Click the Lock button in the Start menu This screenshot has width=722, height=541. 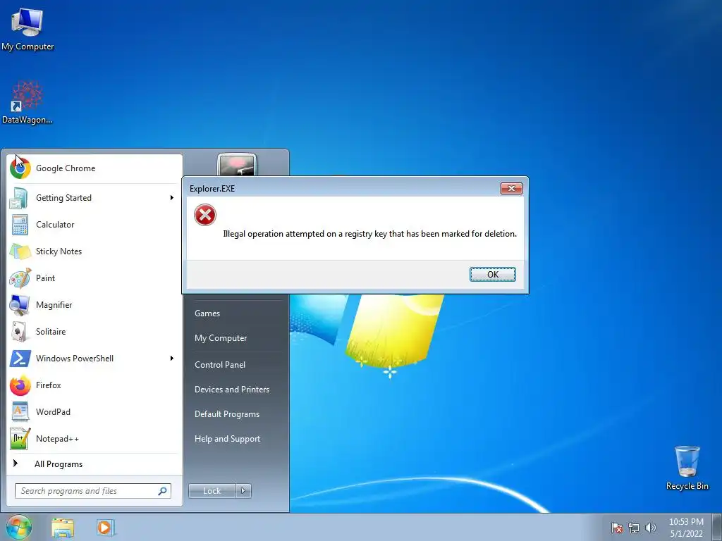tap(212, 491)
